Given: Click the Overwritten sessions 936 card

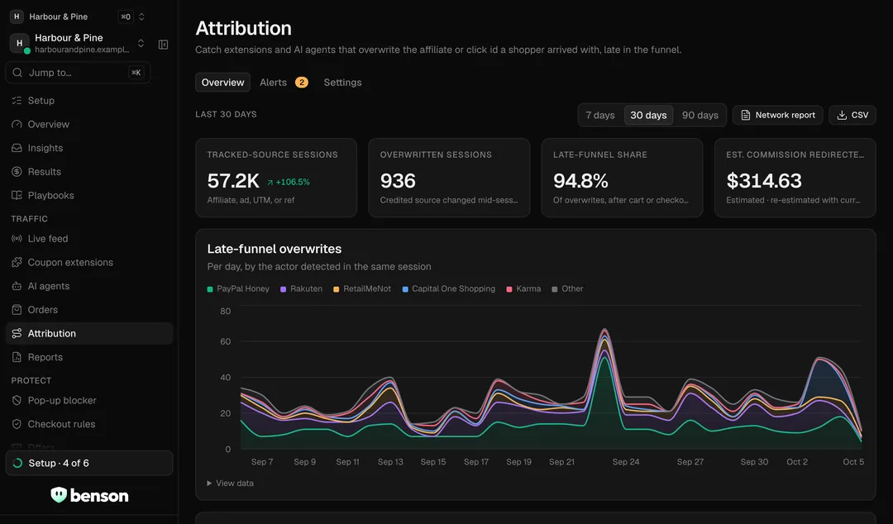Looking at the screenshot, I should (x=449, y=178).
